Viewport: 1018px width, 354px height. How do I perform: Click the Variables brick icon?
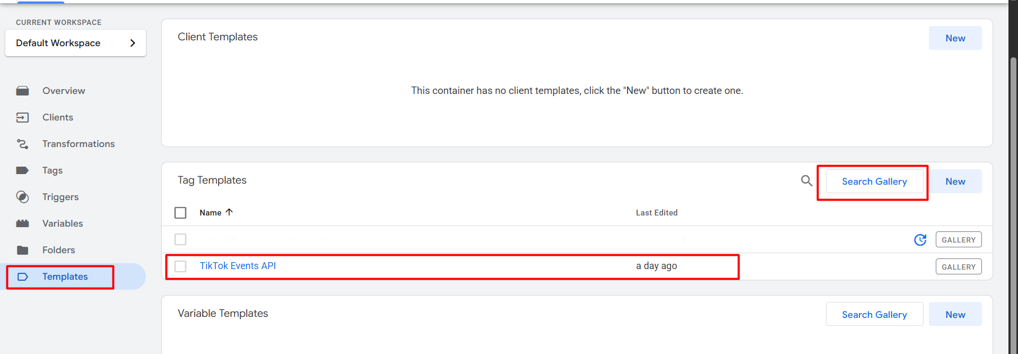22,223
